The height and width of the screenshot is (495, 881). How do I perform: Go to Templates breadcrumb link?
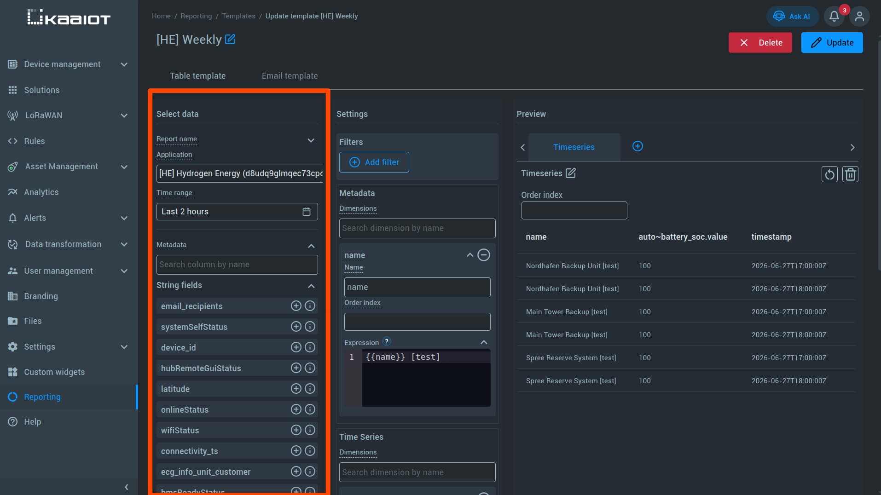(238, 16)
